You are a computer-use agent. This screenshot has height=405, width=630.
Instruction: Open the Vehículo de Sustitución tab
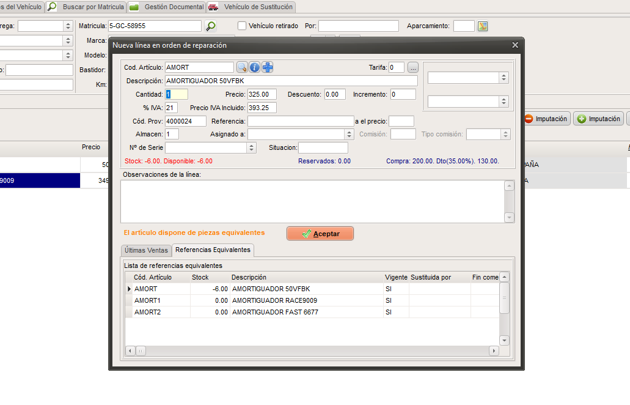click(252, 7)
